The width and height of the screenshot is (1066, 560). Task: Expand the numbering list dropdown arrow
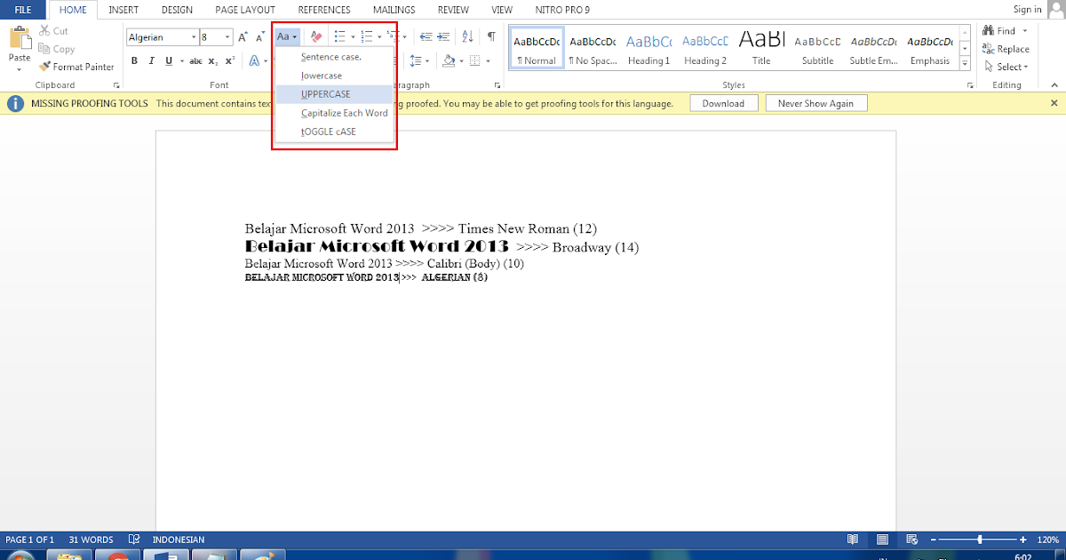point(379,37)
